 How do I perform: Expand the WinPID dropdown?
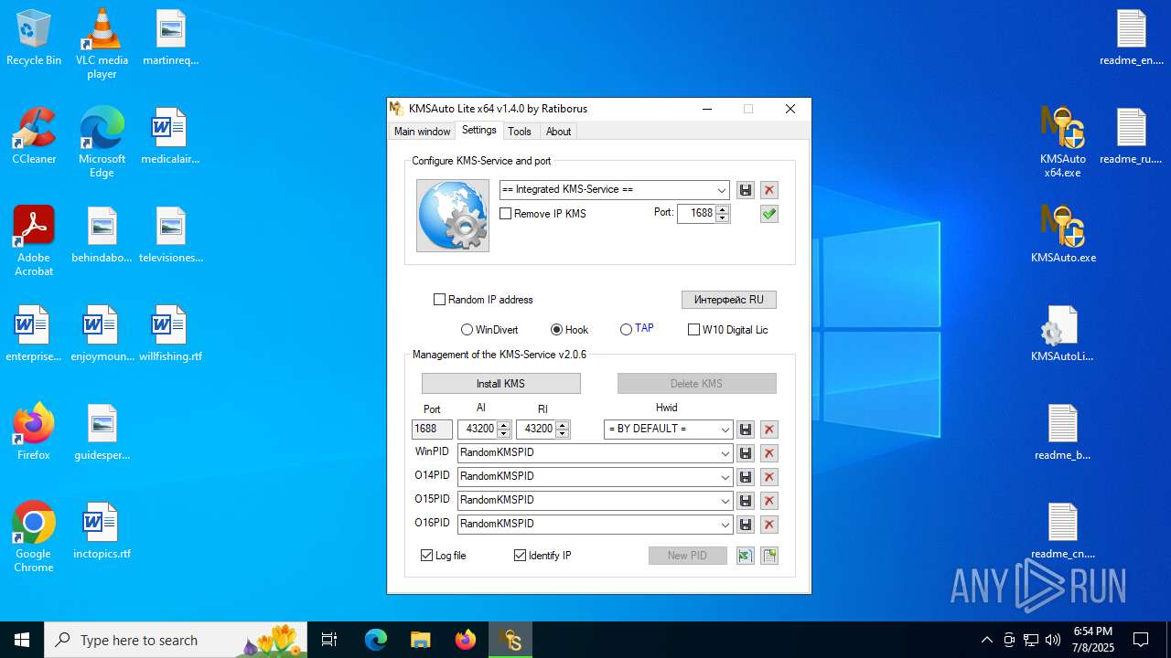point(725,453)
